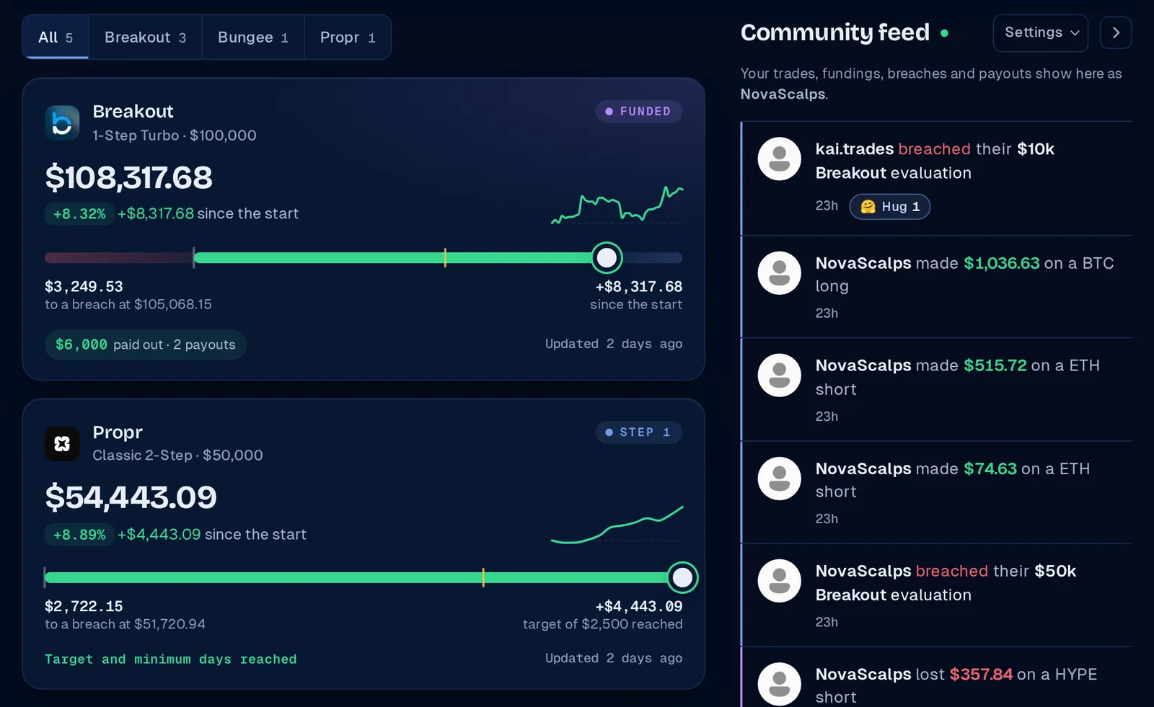Click '1-Step Turbo · $100,000' subtitle
Viewport: 1154px width, 707px height.
tap(175, 135)
